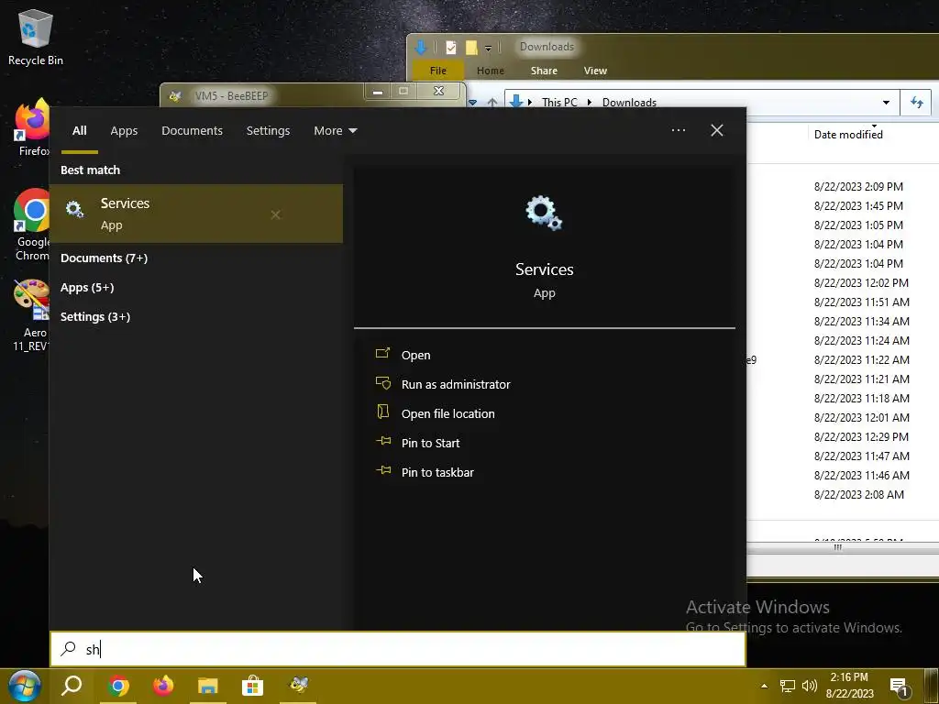
Task: Close the search panel with X
Action: (717, 130)
